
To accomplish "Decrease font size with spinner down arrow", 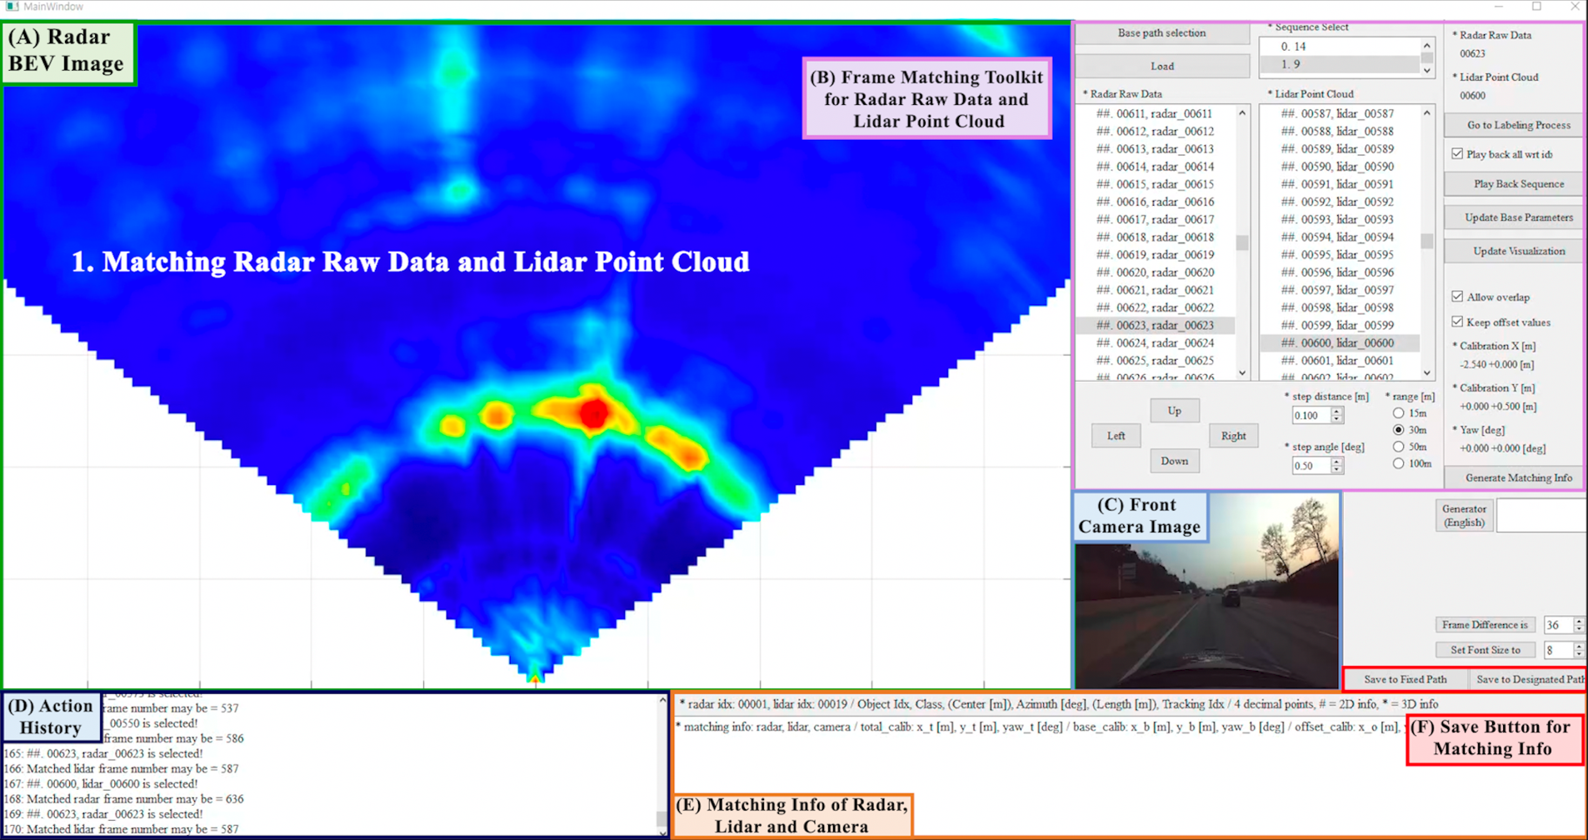I will pos(1579,654).
